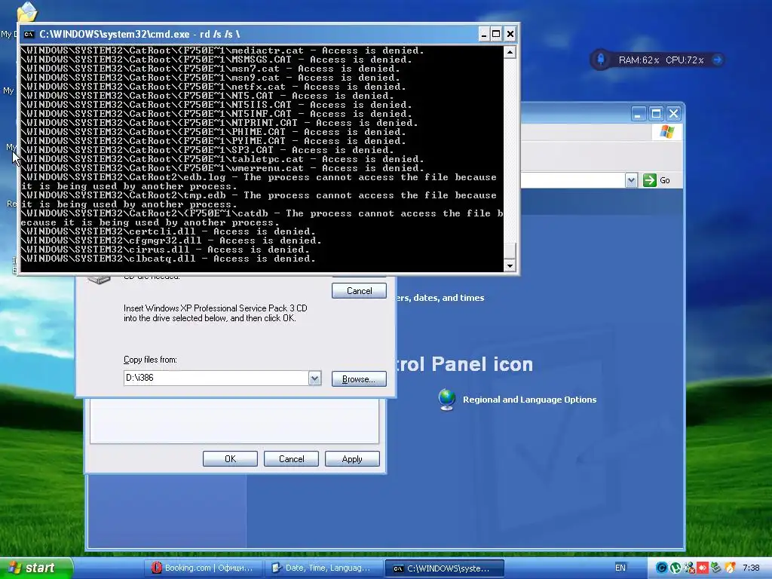Click the Safely Remove Hardware tray icon
772x579 pixels.
(x=716, y=568)
